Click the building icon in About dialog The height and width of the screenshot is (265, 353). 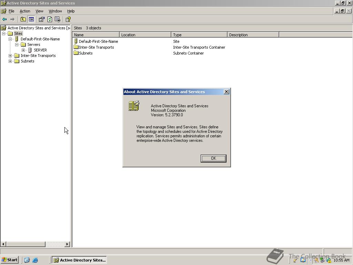(134, 106)
